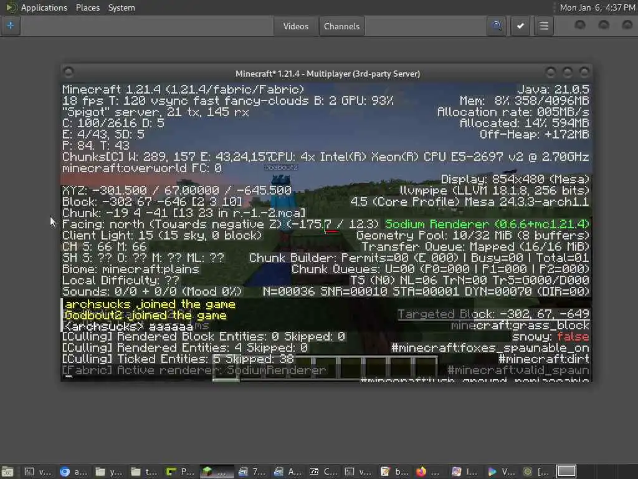Click the Minecraft window title bar

click(x=328, y=74)
